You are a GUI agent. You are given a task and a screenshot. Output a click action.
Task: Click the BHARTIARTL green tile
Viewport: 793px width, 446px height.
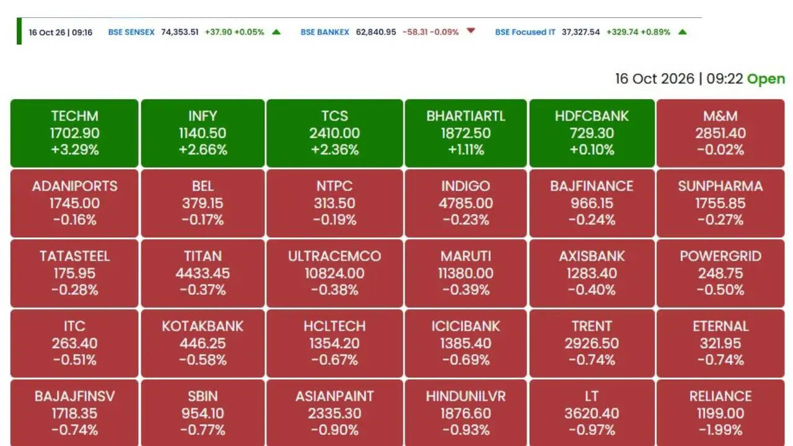click(466, 133)
